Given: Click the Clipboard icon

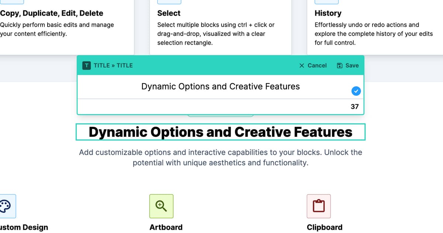Looking at the screenshot, I should click(x=319, y=206).
